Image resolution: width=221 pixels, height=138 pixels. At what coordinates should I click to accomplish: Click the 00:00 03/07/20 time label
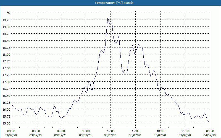11,133
